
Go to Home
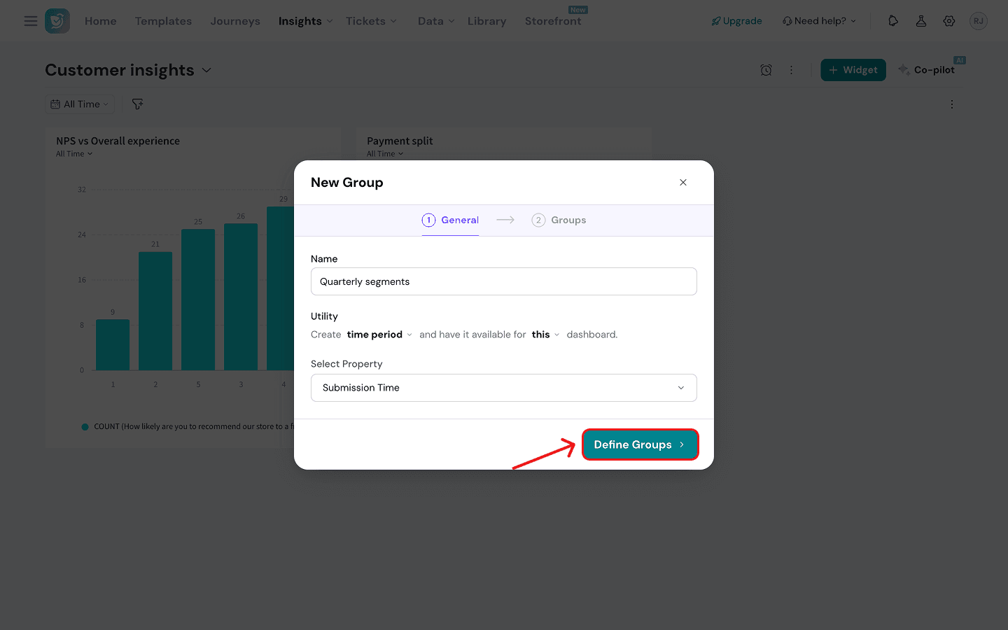click(x=101, y=21)
